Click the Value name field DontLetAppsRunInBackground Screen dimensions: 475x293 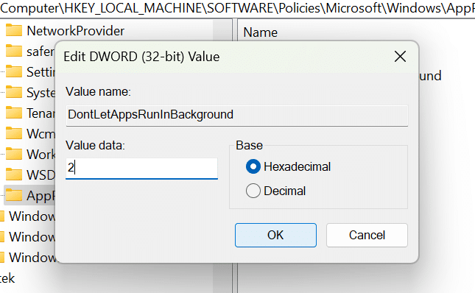(x=237, y=115)
